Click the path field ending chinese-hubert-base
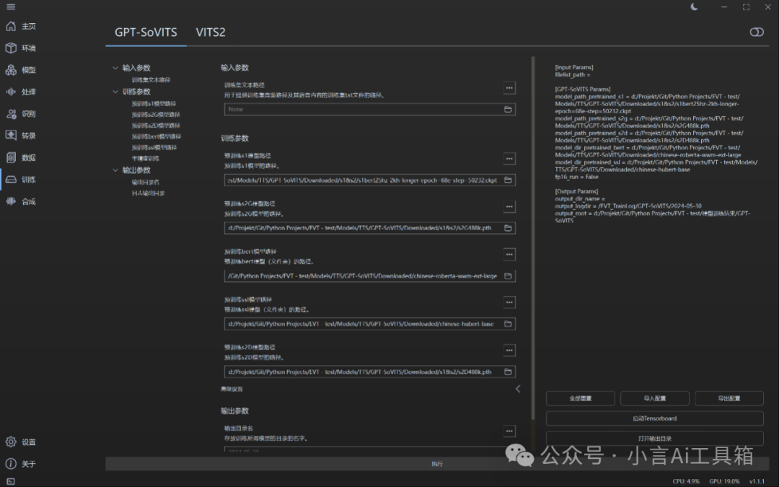The image size is (779, 487). [x=369, y=324]
